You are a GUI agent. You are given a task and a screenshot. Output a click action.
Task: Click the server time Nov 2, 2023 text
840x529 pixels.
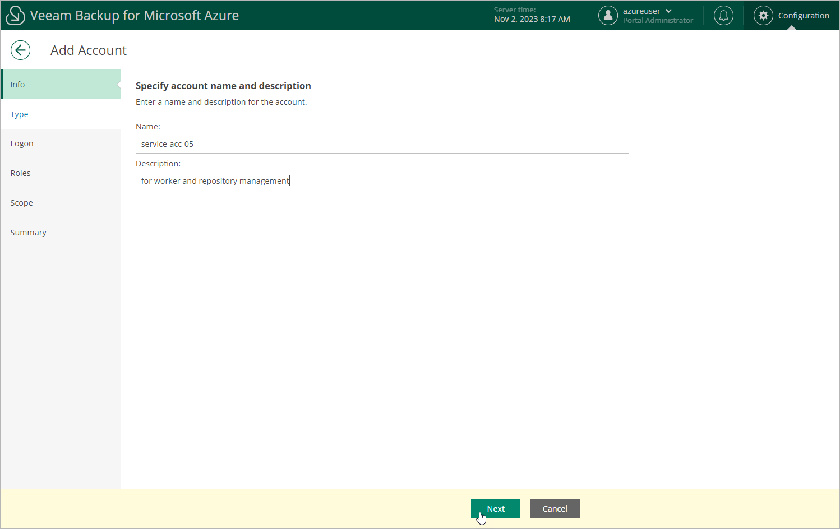(x=532, y=19)
